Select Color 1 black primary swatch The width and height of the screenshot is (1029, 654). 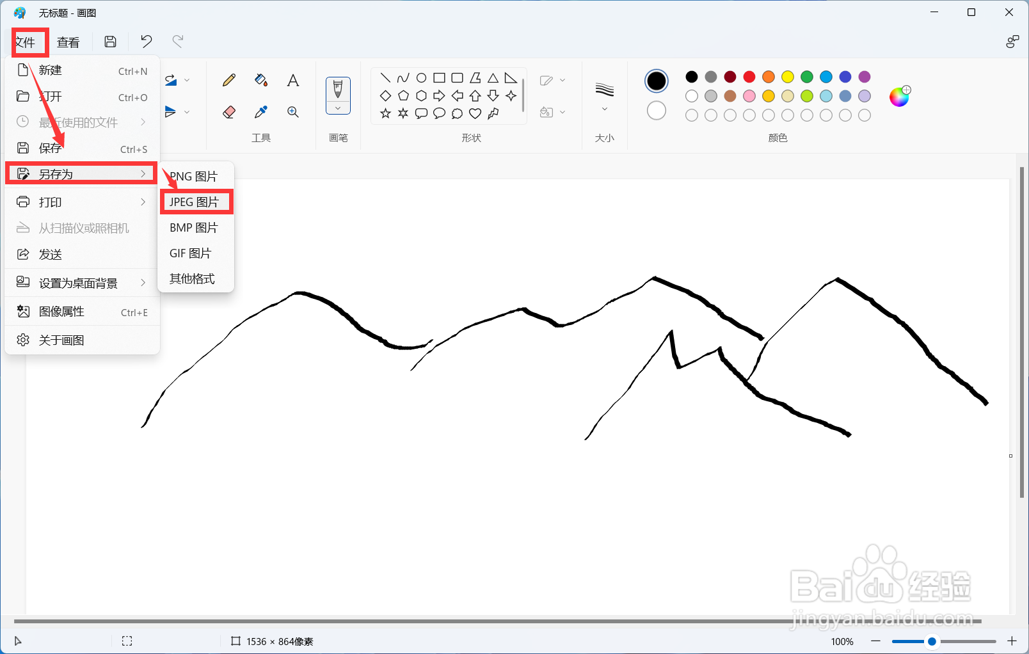[657, 81]
